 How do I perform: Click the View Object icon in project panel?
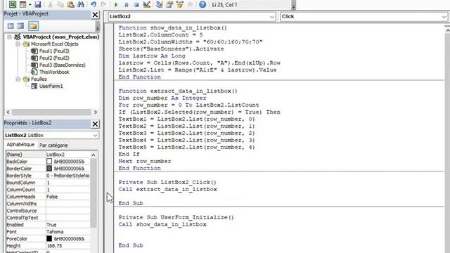[20, 26]
